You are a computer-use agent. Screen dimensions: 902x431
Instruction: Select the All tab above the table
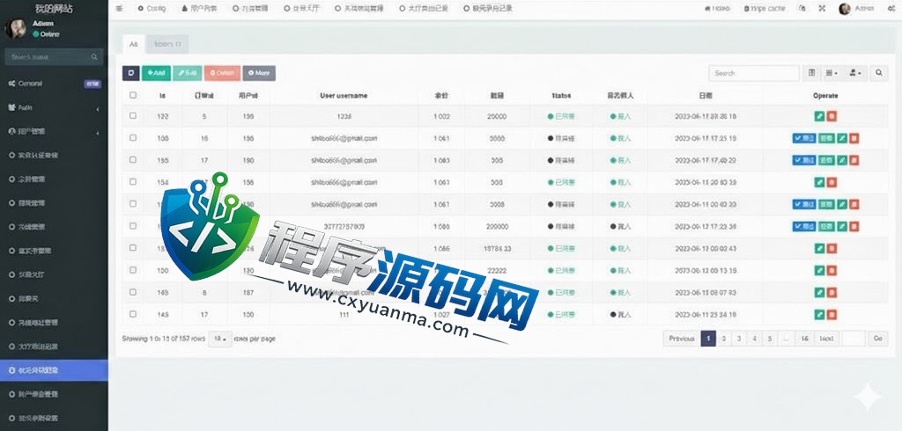click(134, 44)
